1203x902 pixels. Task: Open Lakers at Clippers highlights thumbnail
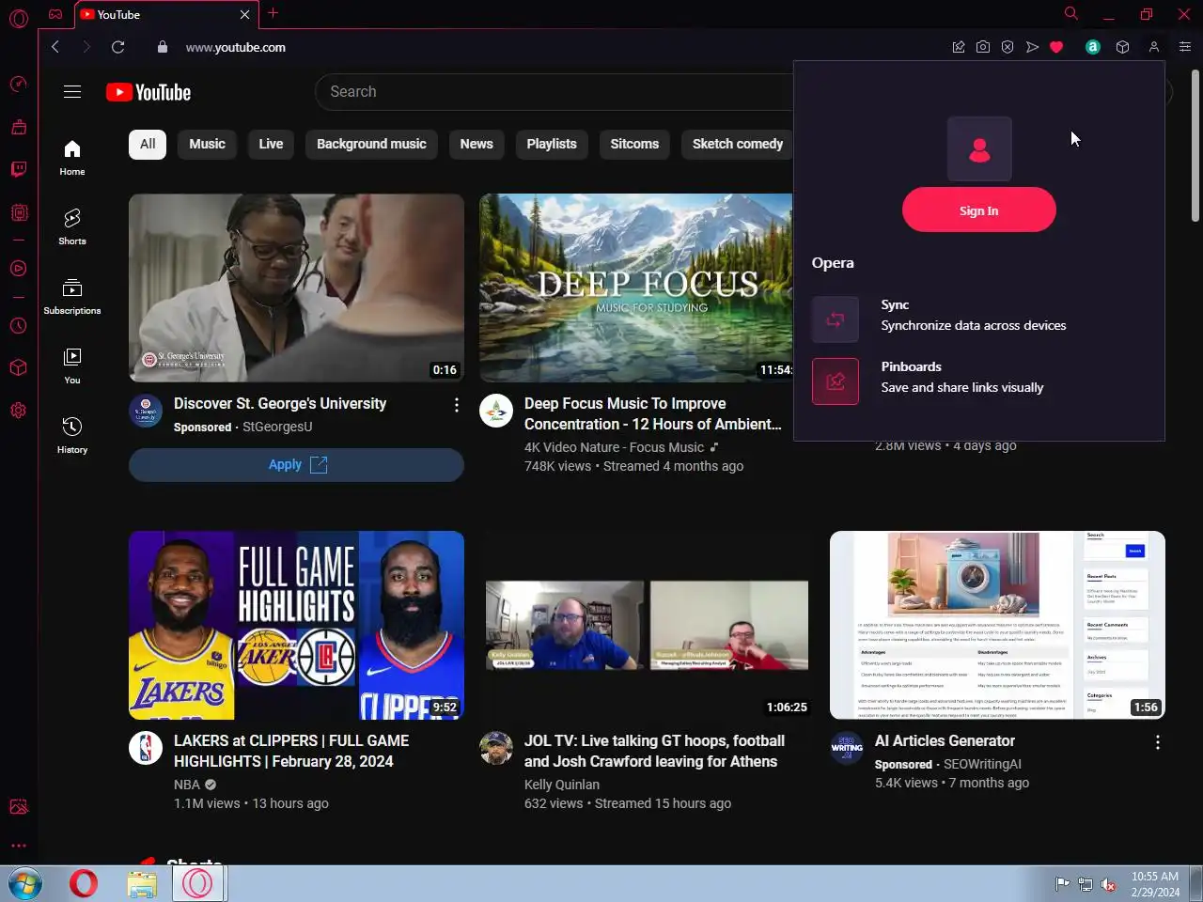click(296, 625)
